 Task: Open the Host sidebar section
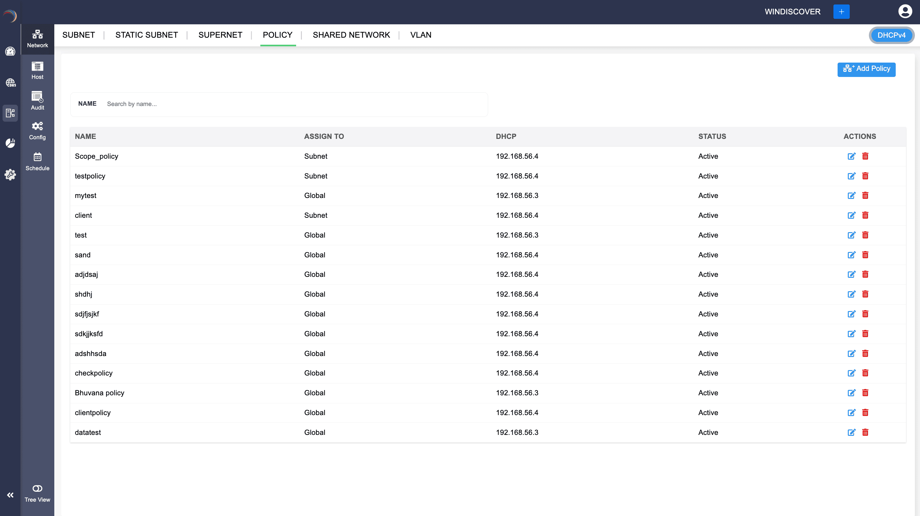pos(37,70)
